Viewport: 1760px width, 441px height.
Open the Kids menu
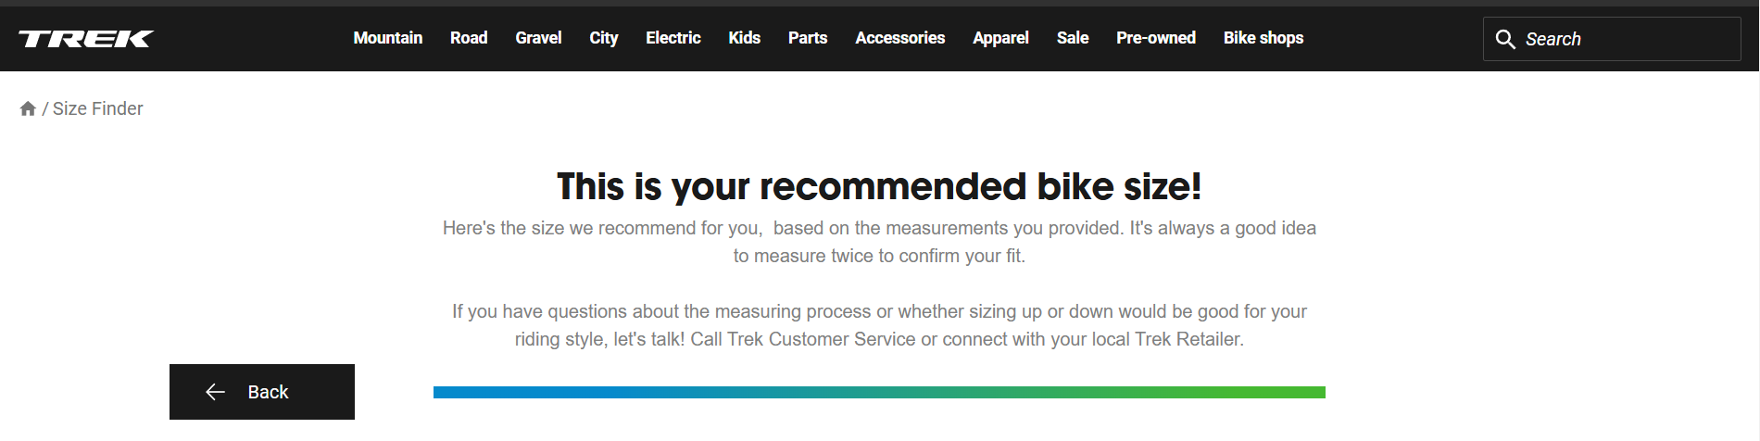click(744, 38)
